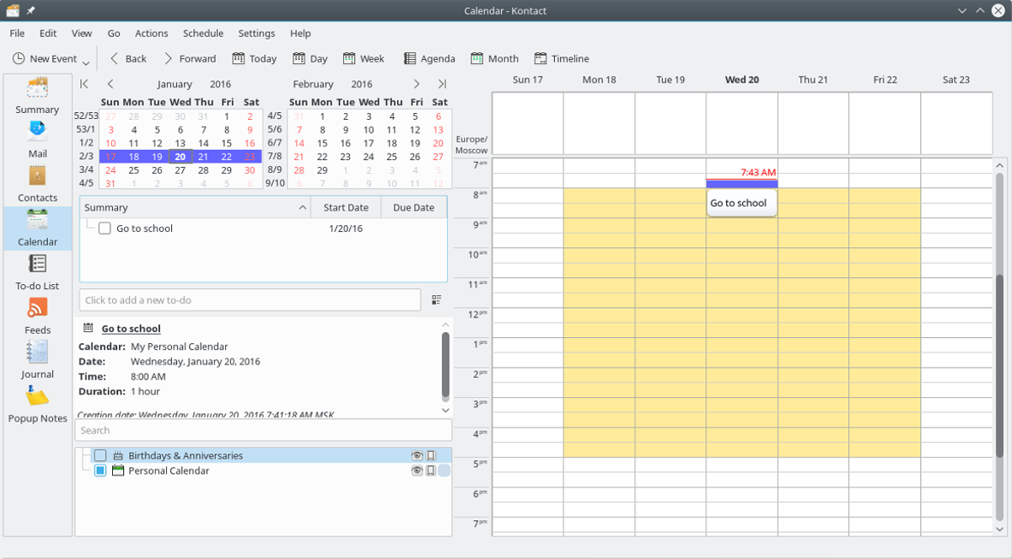Click the calendar Search field
Viewport: 1012px width, 559px height.
click(263, 430)
